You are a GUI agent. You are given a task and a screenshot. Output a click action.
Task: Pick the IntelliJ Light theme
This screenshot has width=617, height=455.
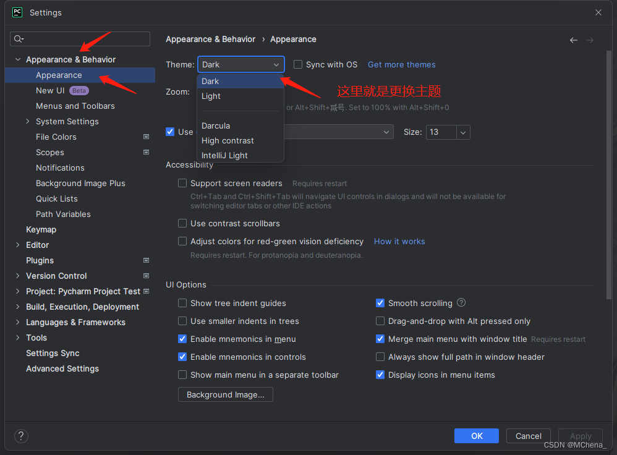(240, 155)
